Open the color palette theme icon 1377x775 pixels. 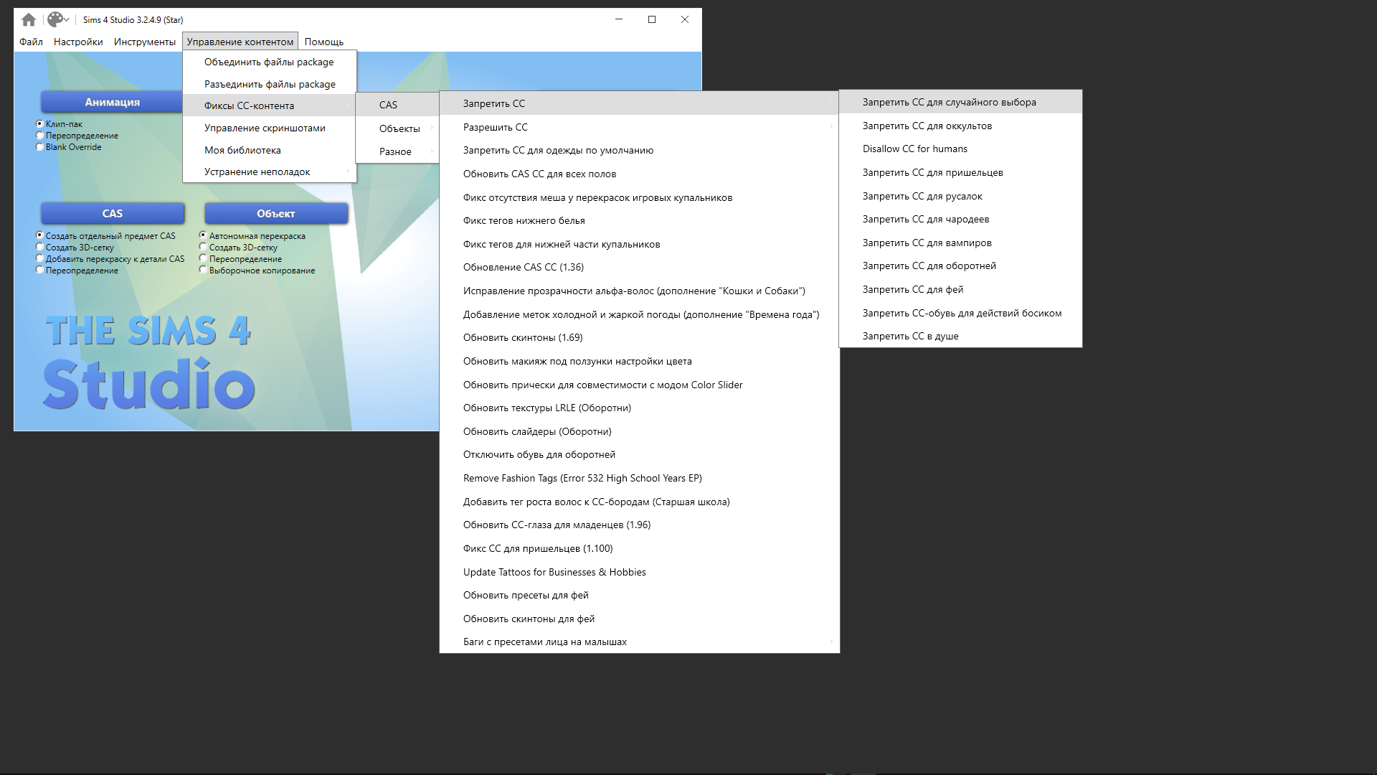[56, 19]
